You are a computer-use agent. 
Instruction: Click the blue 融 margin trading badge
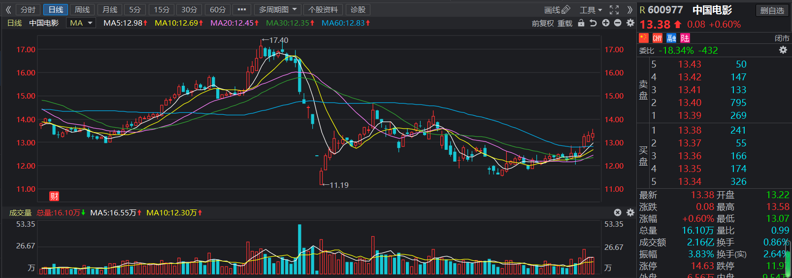671,38
